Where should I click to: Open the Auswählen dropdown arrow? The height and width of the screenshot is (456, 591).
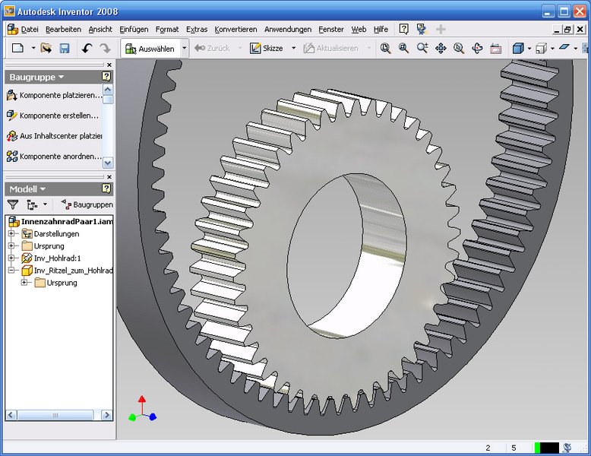[x=184, y=48]
